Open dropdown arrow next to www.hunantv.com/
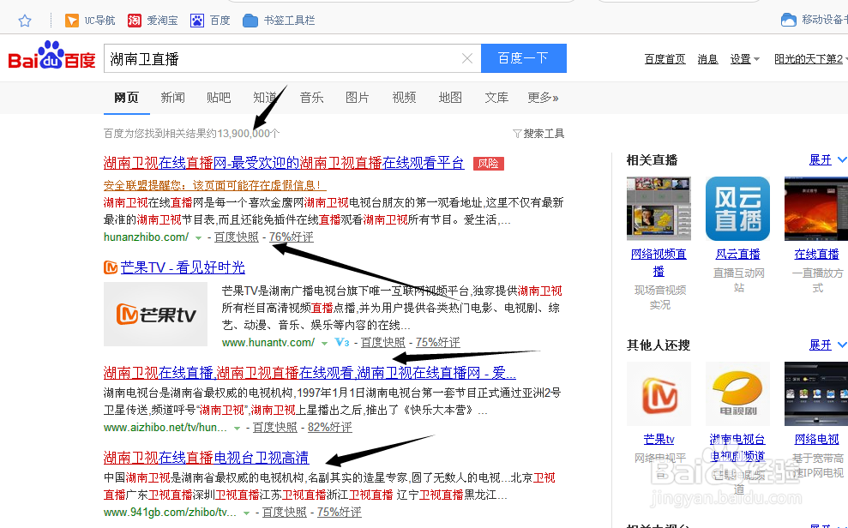Image resolution: width=848 pixels, height=528 pixels. 324,343
